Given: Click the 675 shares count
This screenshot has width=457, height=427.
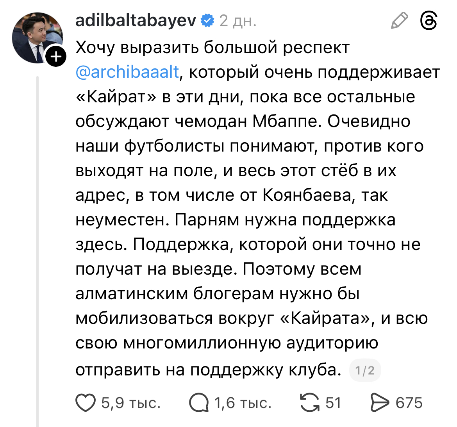Looking at the screenshot, I should [409, 403].
